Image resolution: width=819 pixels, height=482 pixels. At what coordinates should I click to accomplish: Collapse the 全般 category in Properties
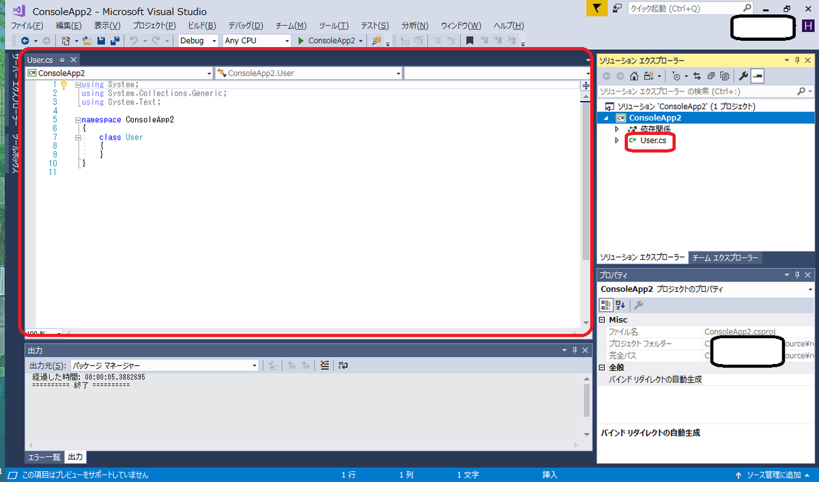tap(602, 367)
